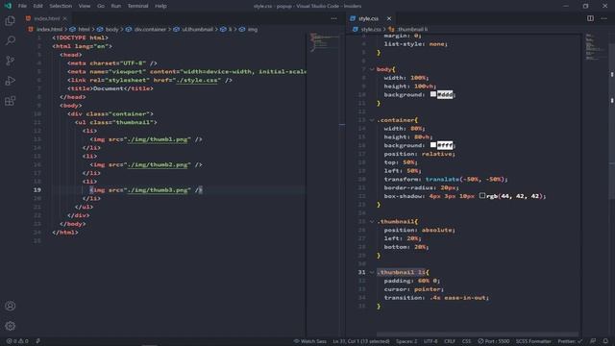The width and height of the screenshot is (615, 346).
Task: Close the style.css tab
Action: pos(388,18)
